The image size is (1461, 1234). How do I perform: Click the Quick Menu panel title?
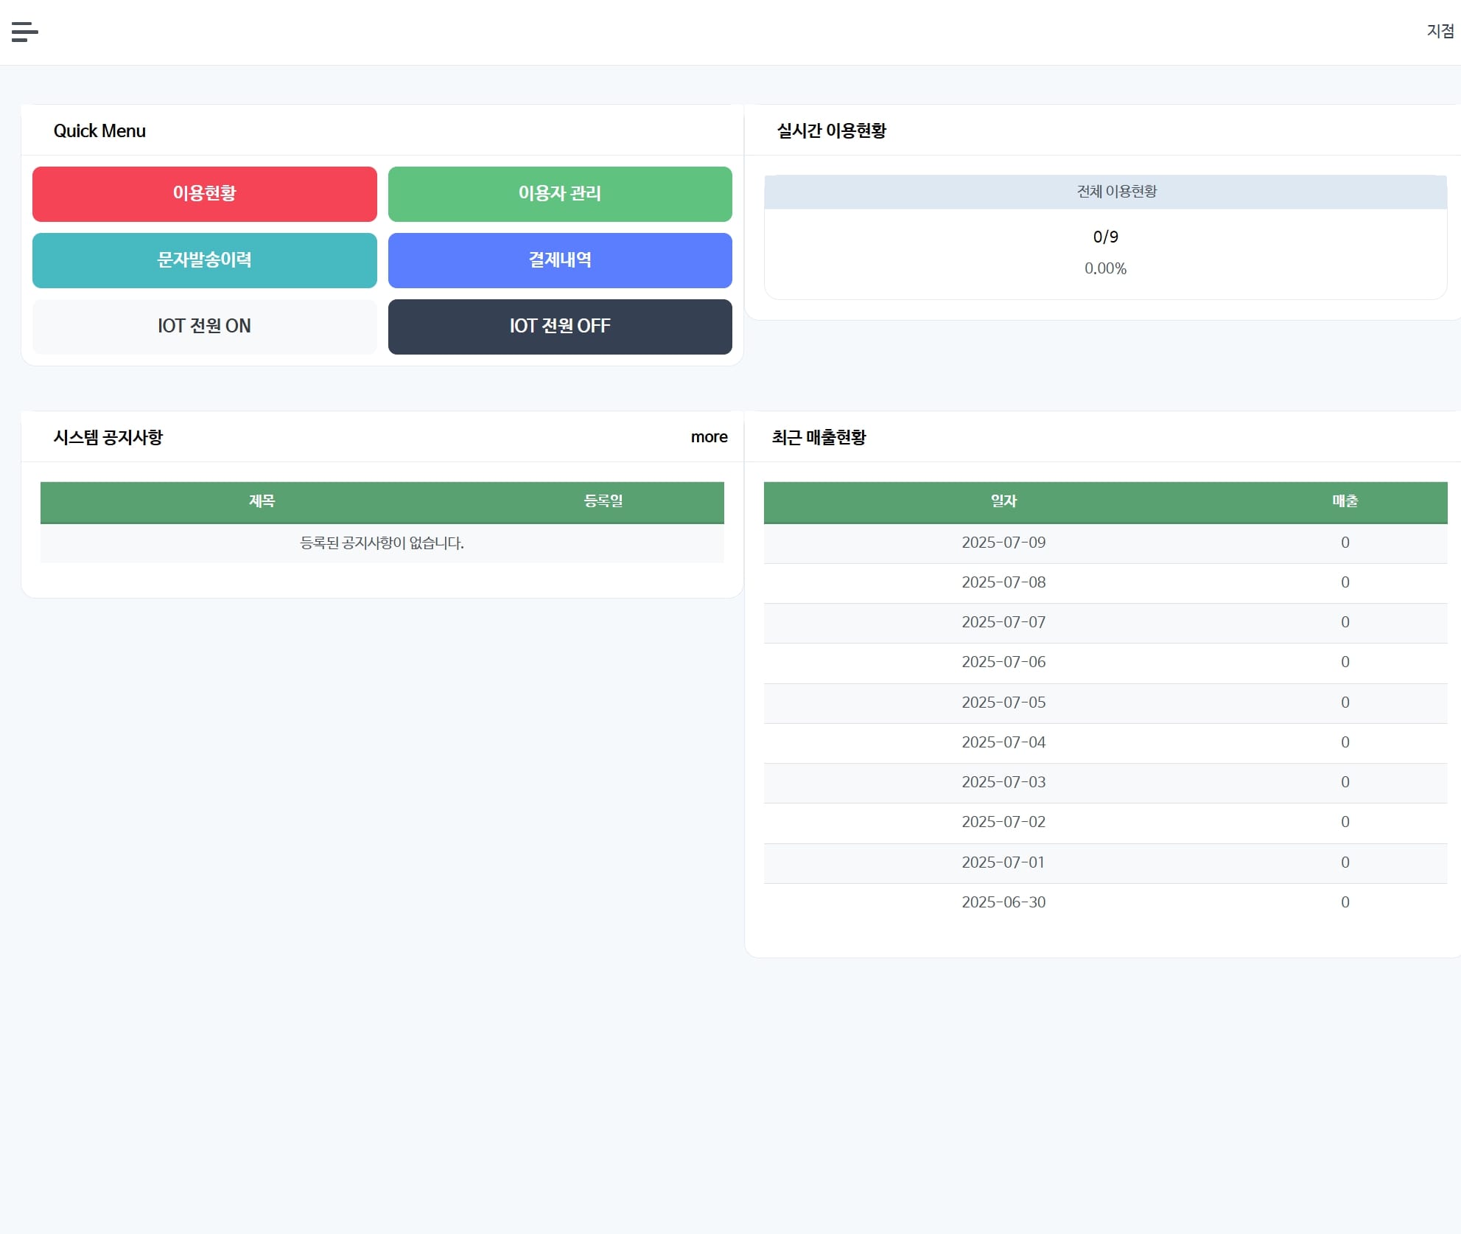click(x=99, y=131)
